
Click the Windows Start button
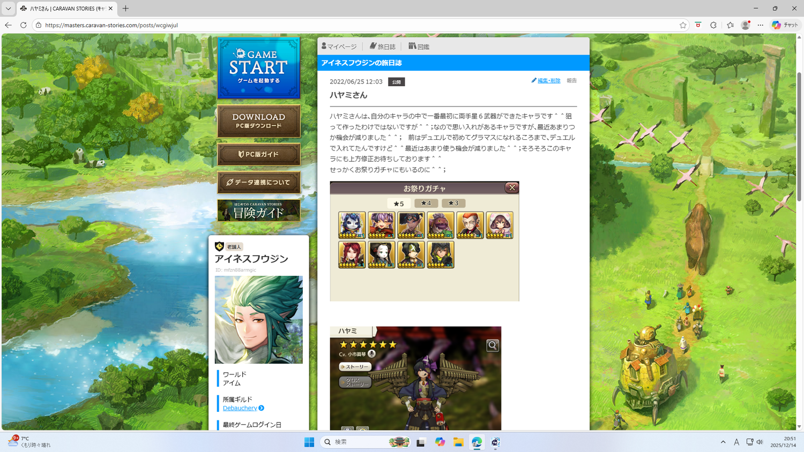309,442
